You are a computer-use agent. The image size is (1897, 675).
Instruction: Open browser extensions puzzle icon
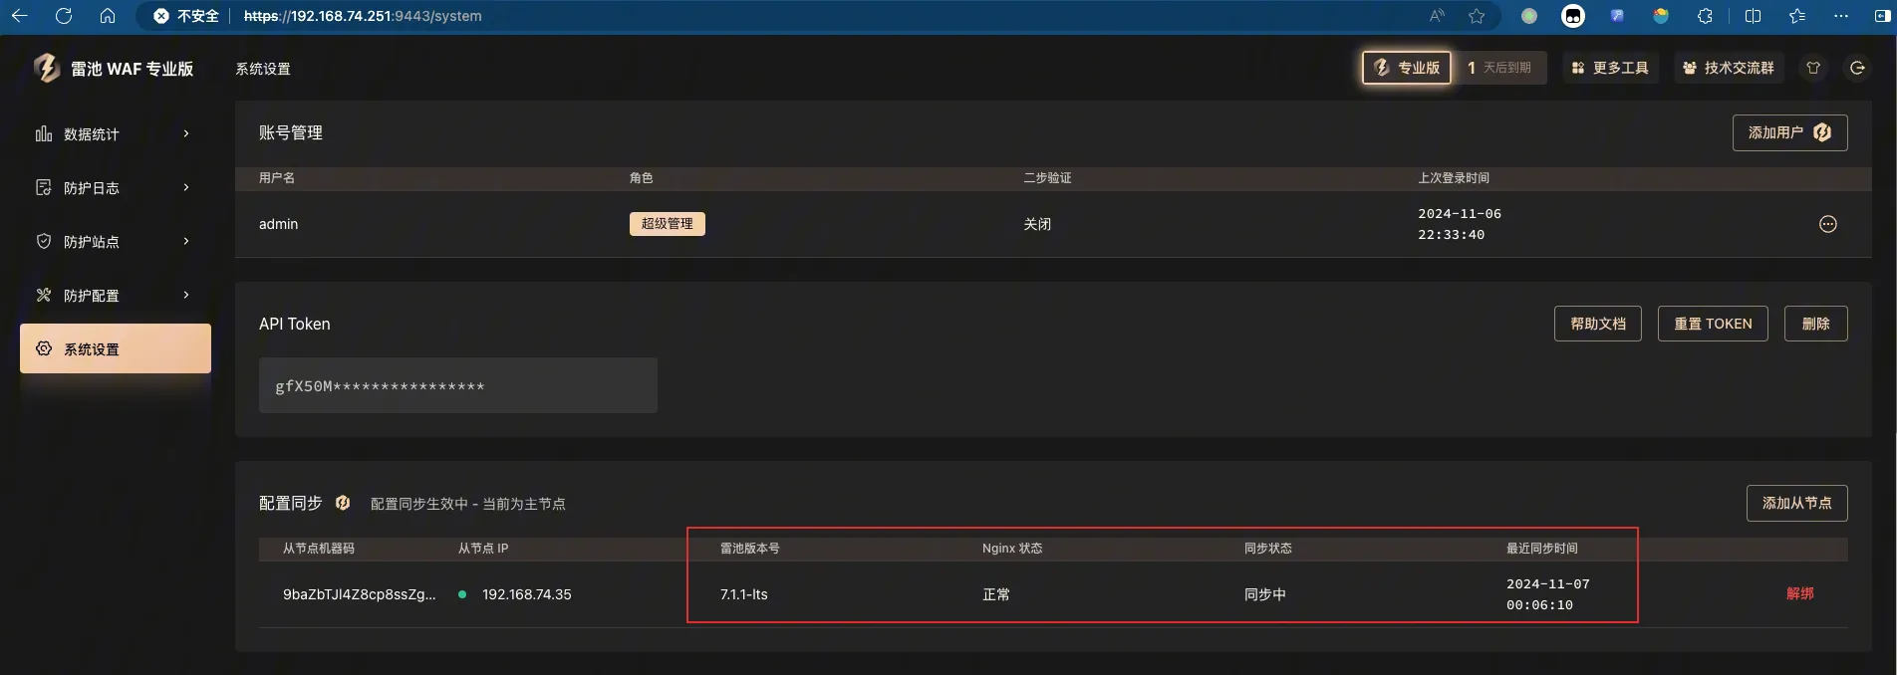coord(1705,16)
